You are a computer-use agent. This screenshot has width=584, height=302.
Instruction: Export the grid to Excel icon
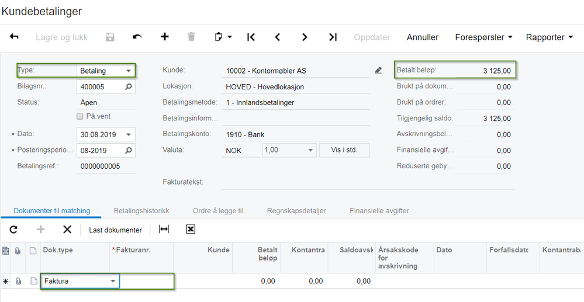[x=191, y=230]
